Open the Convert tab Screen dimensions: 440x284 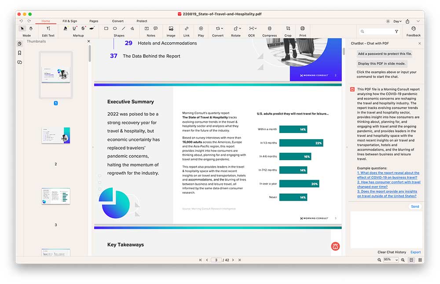[117, 21]
